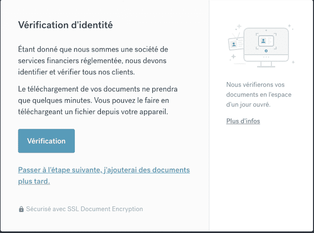
Task: Click the paragraph starting "Étant donné que"
Action: pos(93,61)
